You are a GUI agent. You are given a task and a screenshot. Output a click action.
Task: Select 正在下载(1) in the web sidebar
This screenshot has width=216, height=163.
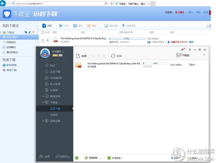tap(19, 37)
